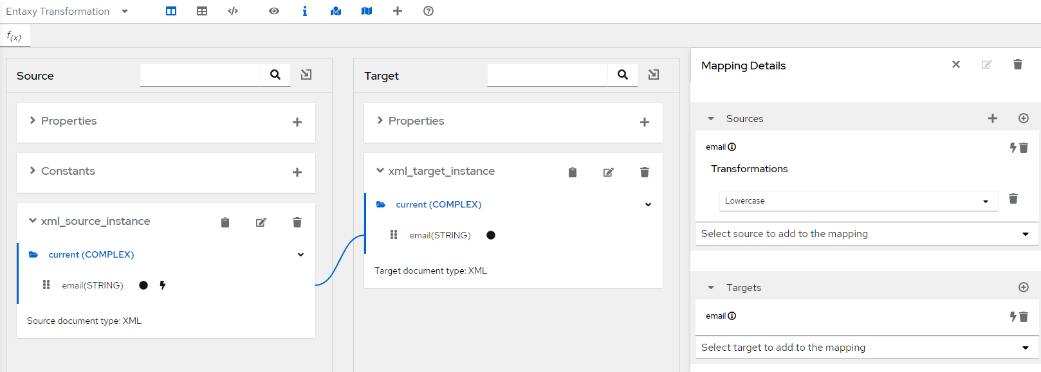Click the code view icon in toolbar
Viewport: 1041px width, 372px height.
coord(233,11)
